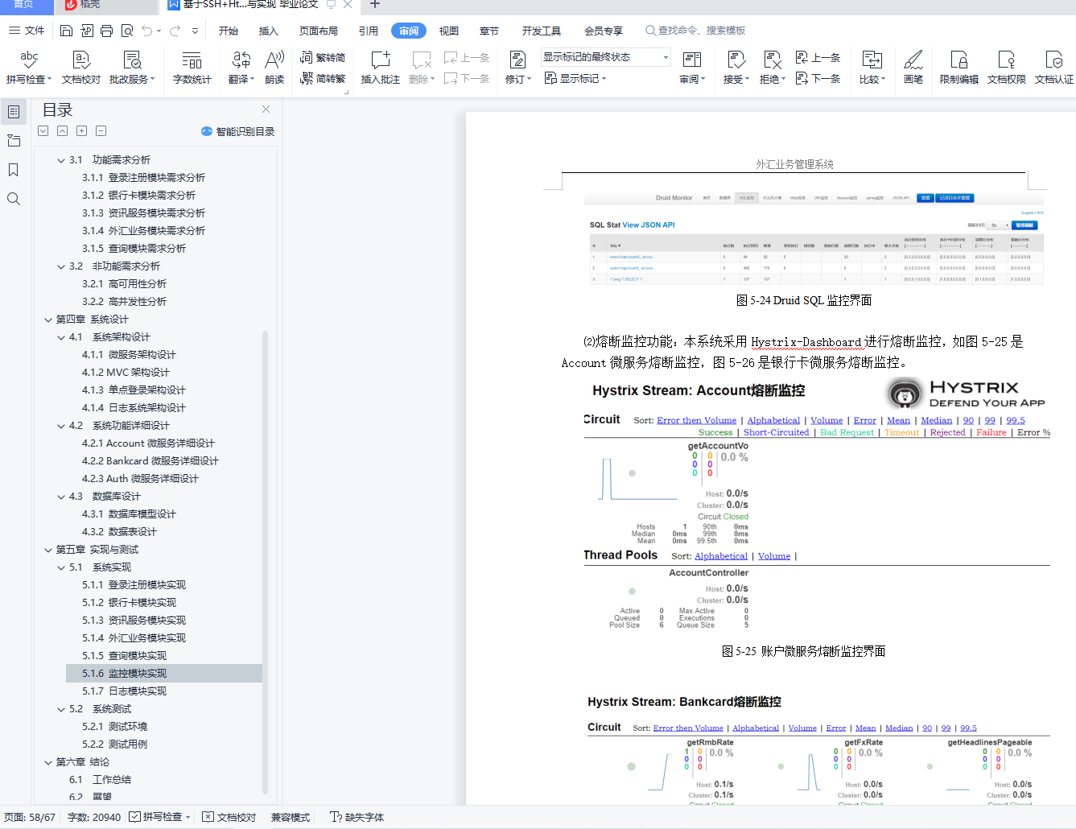The width and height of the screenshot is (1076, 829).
Task: Open the 显示标记的最终状态 combo box
Action: tap(606, 57)
